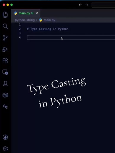Open the graph nodes icon above Accounts
This screenshot has width=115, height=153.
coord(5,107)
